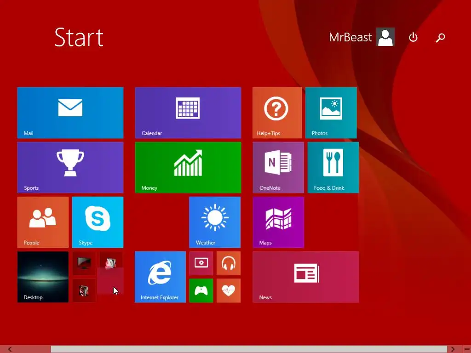Image resolution: width=471 pixels, height=353 pixels.
Task: Open the Desktop tile
Action: click(x=43, y=277)
